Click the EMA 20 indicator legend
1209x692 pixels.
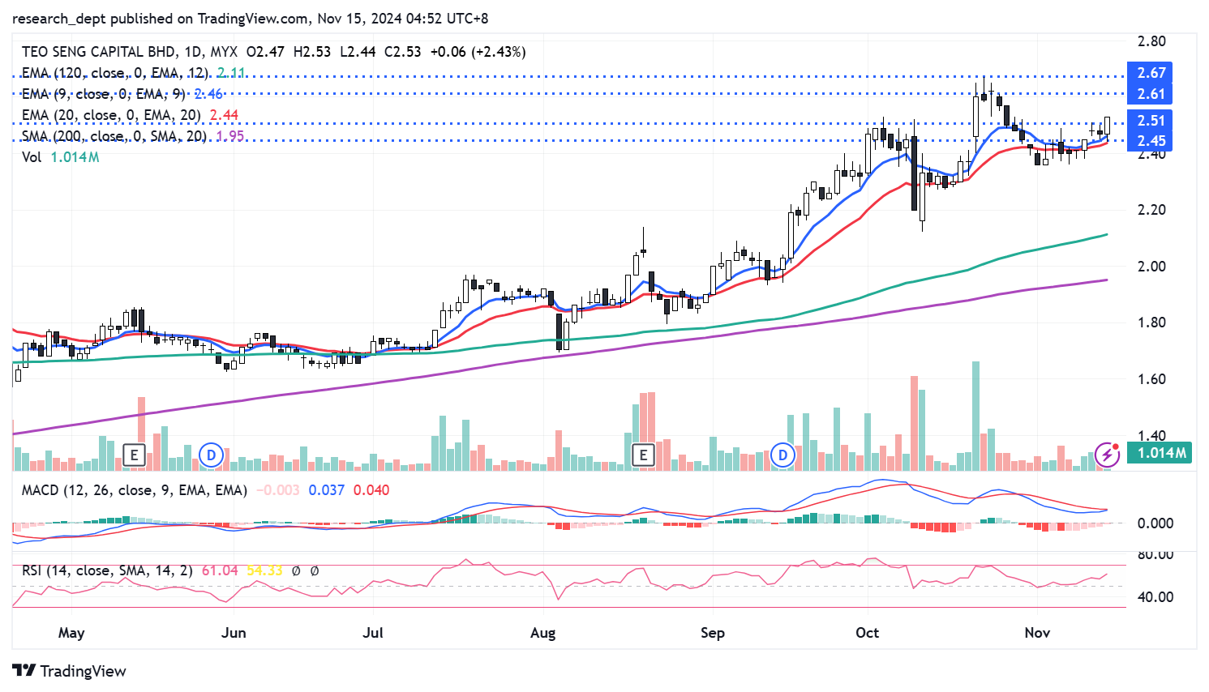pyautogui.click(x=110, y=115)
